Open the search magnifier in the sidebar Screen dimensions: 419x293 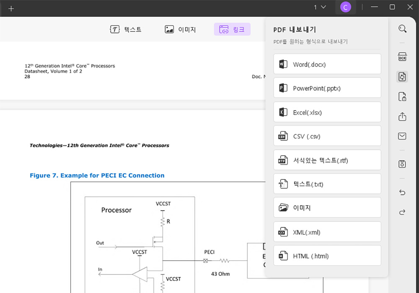click(402, 28)
